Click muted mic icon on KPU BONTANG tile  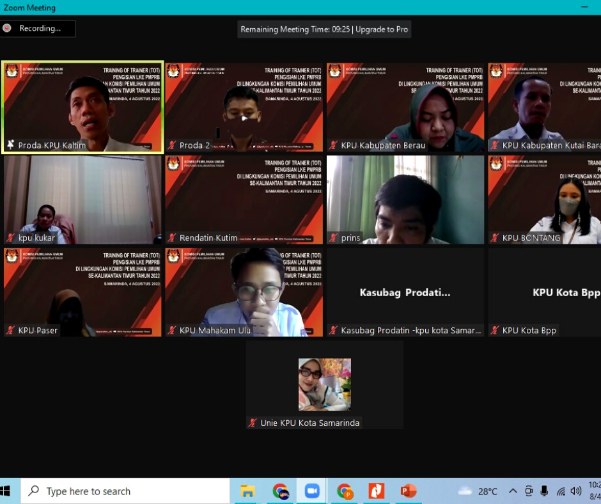click(x=494, y=238)
